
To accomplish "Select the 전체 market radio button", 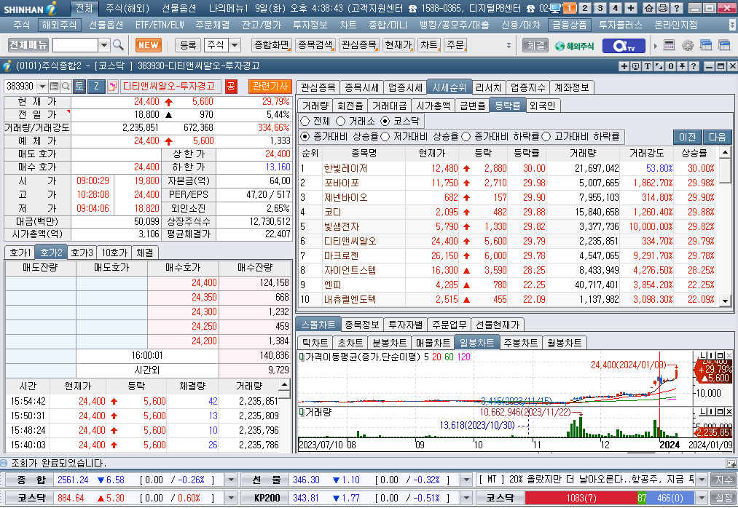I will click(305, 122).
